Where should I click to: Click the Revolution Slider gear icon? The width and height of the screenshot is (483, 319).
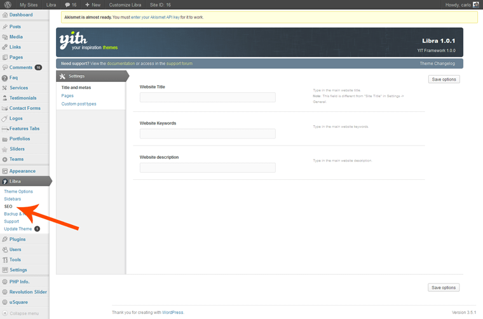click(x=4, y=292)
